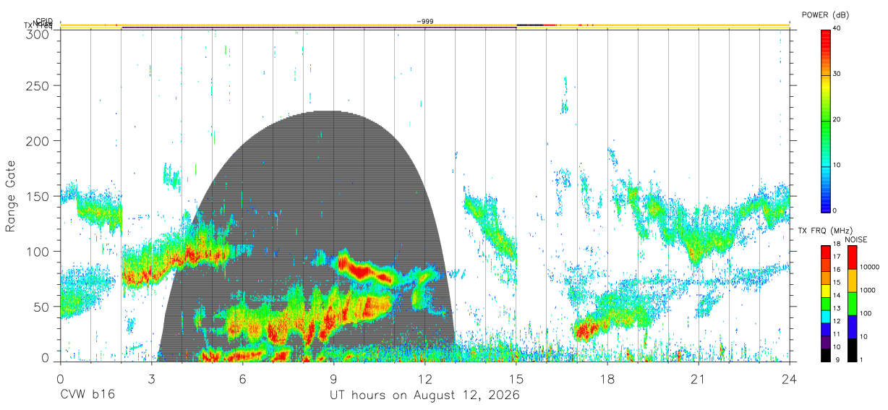Image resolution: width=888 pixels, height=410 pixels.
Task: Click the 150 tick on Range Gate axis
Action: [x=38, y=196]
